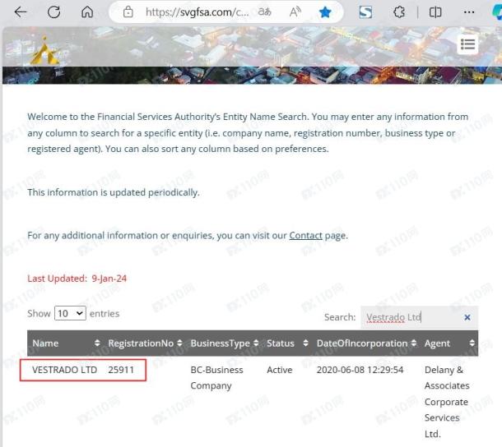Viewport: 502px width, 447px height.
Task: Sort by Status column
Action: pos(287,343)
